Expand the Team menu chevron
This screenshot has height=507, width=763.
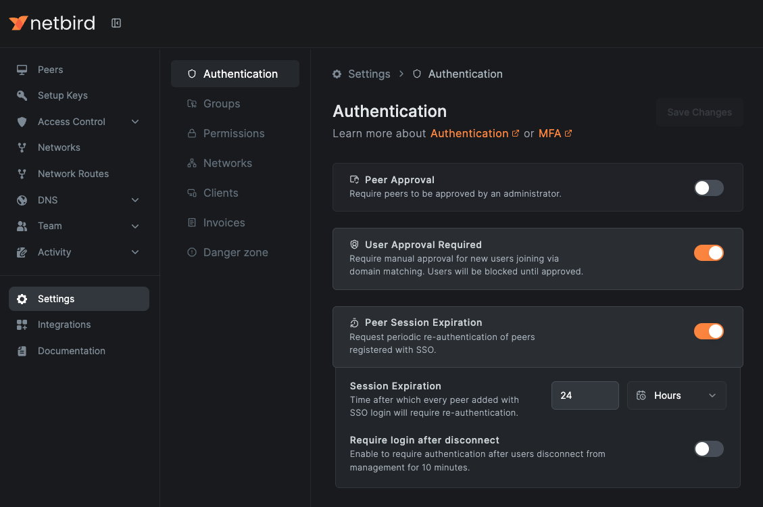pyautogui.click(x=134, y=226)
